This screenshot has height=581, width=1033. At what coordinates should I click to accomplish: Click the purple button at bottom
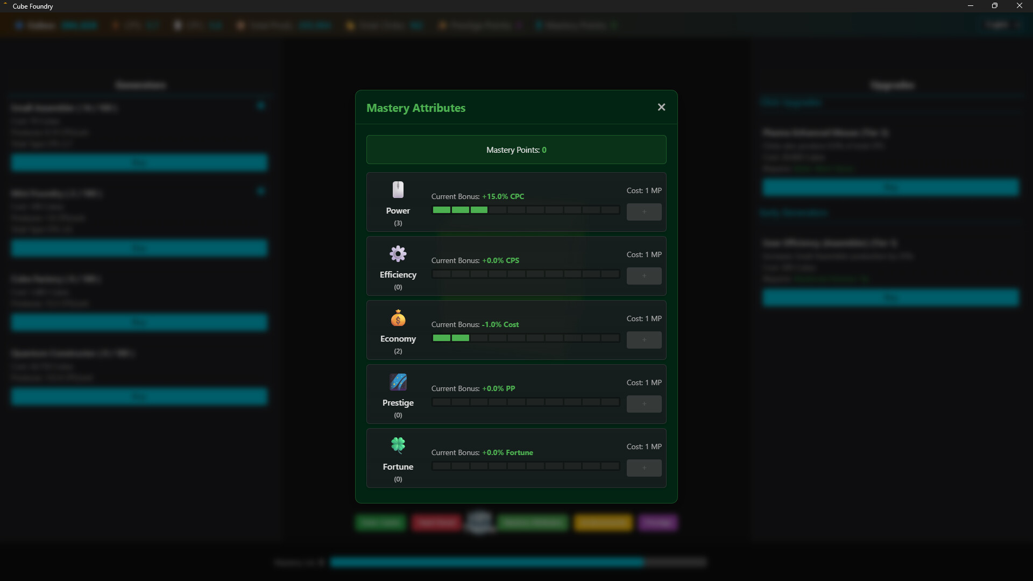click(657, 522)
